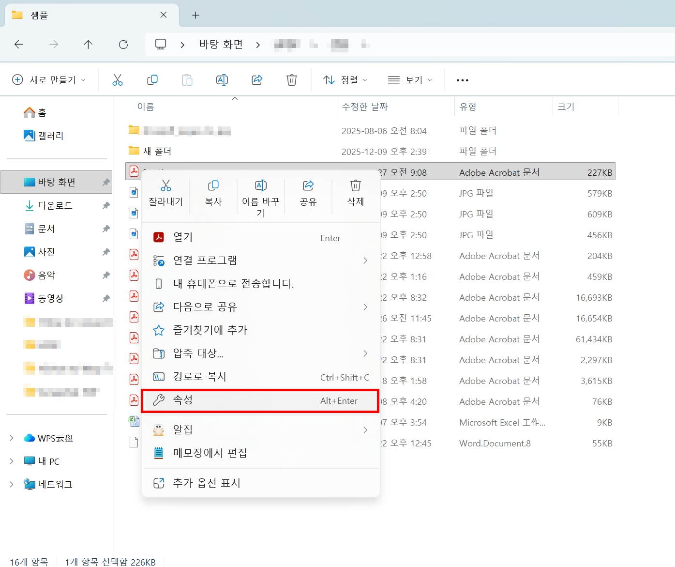Click the Copy icon in the toolbar
The image size is (675, 567).
(x=152, y=80)
